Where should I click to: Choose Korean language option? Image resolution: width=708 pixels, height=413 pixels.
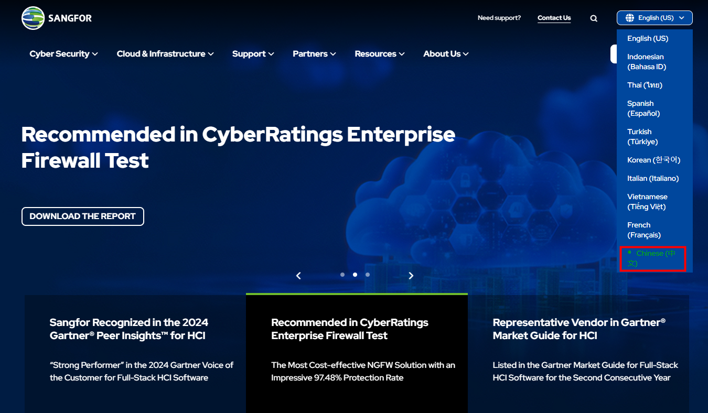pos(655,160)
